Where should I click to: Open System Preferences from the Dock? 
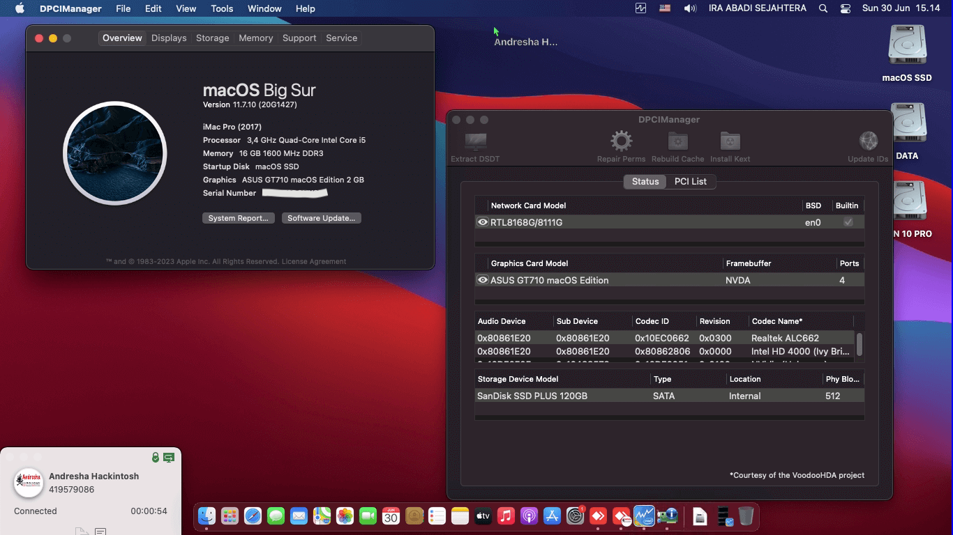[575, 516]
